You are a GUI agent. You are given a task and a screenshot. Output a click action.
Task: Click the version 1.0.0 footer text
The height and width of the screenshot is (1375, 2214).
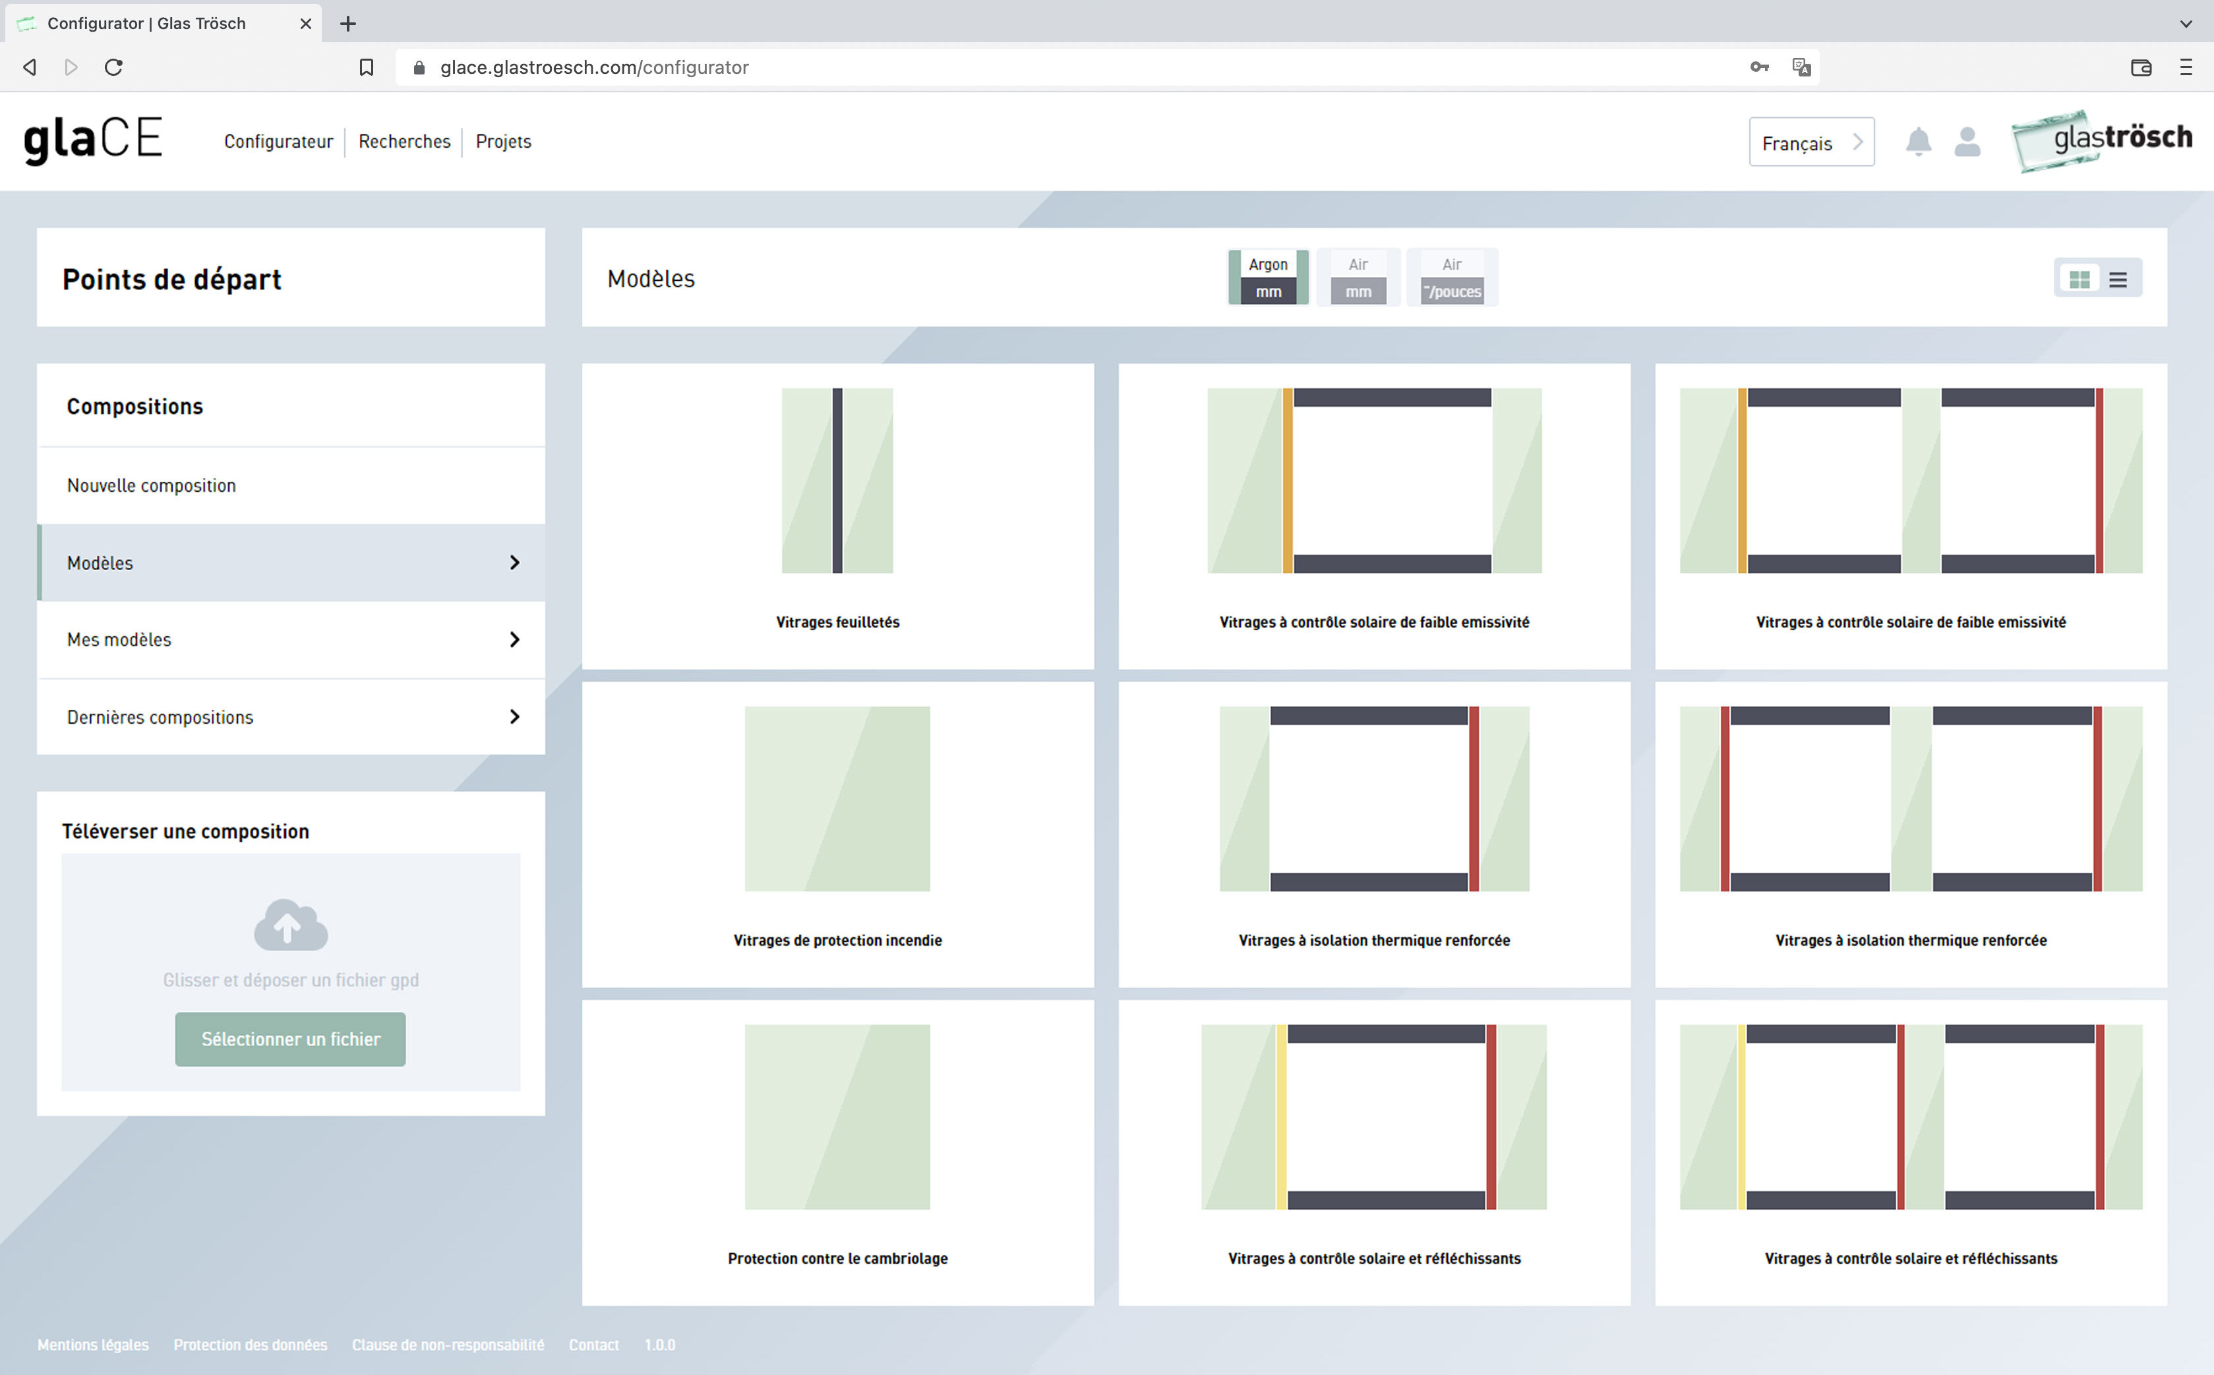tap(659, 1345)
